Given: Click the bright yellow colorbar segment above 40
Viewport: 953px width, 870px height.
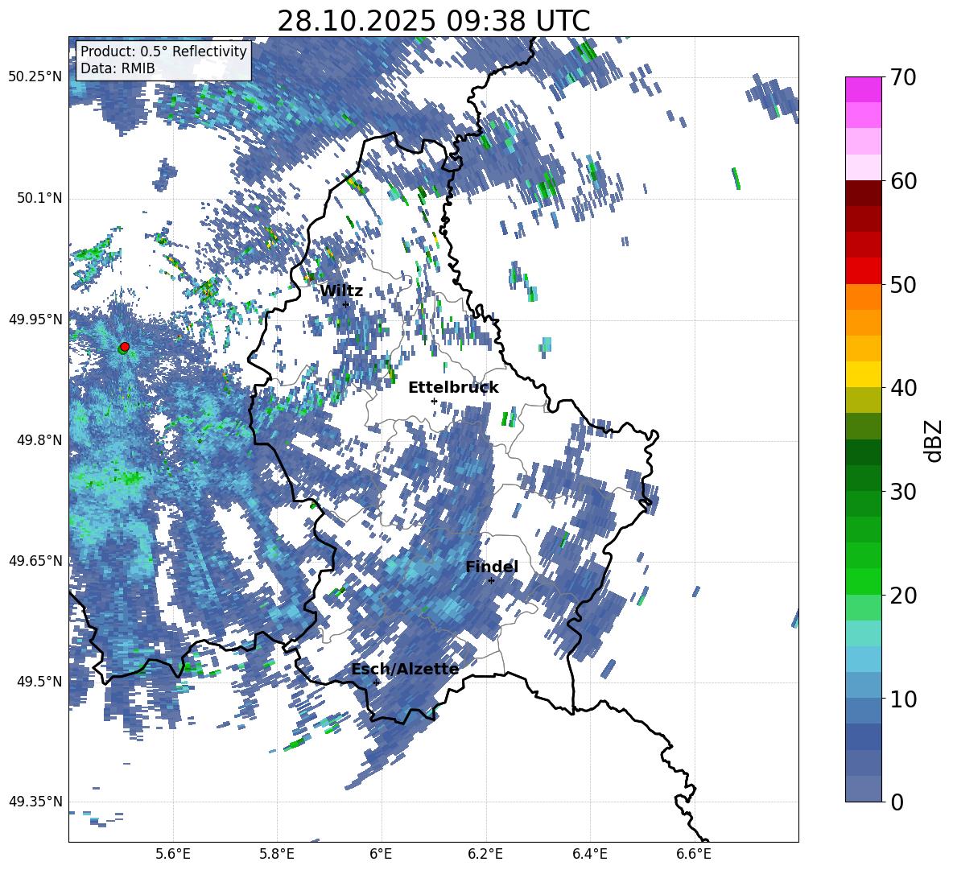Looking at the screenshot, I should 863,374.
